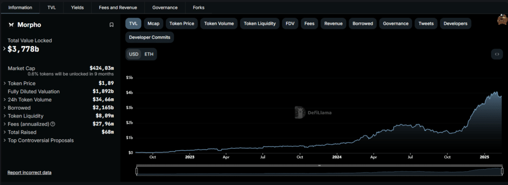Toggle the Fees chart series
The width and height of the screenshot is (508, 185).
tap(310, 24)
